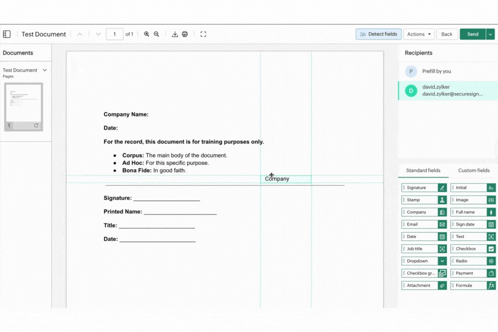Toggle the sidebar panel icon
498x332 pixels.
coord(7,34)
